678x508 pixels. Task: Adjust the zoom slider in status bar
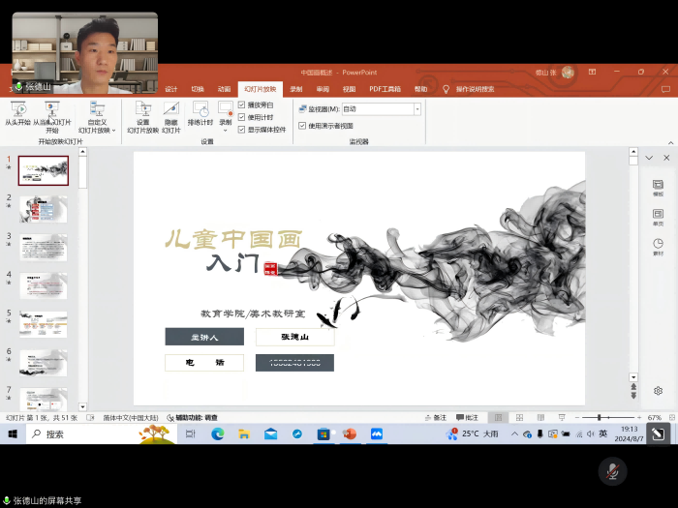click(601, 417)
